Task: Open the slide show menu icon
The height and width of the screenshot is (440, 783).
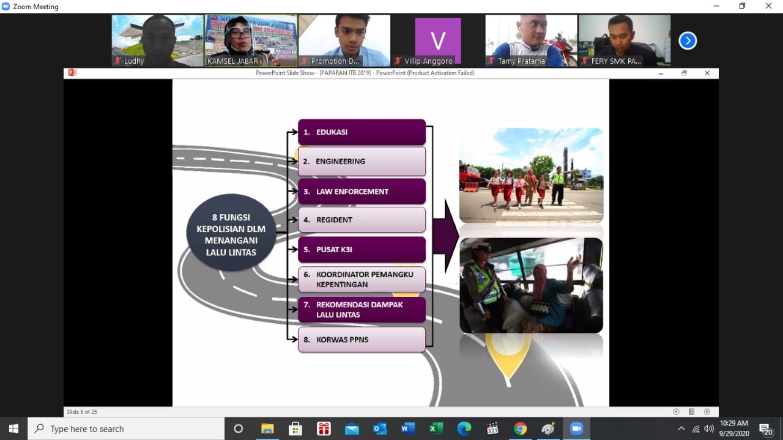Action: 692,411
